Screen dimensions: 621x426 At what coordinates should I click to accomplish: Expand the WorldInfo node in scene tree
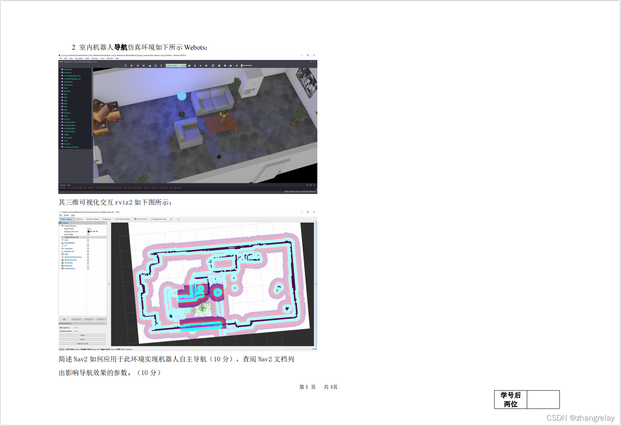click(x=60, y=69)
